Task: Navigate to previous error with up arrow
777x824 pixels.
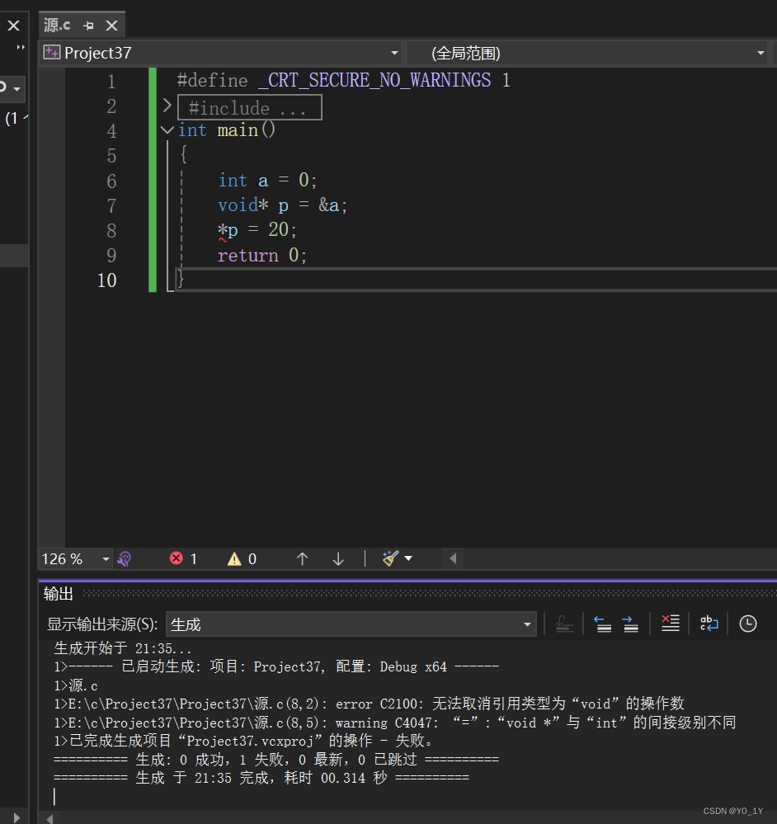Action: (302, 558)
